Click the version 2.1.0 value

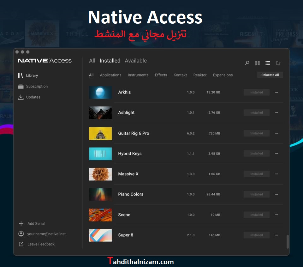point(191,235)
